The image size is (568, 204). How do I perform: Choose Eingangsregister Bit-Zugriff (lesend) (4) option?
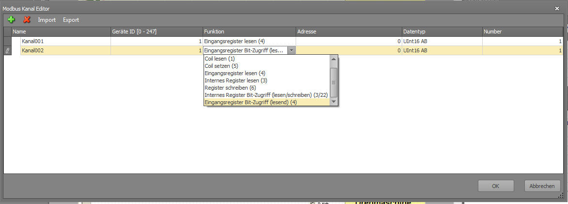[x=267, y=103]
